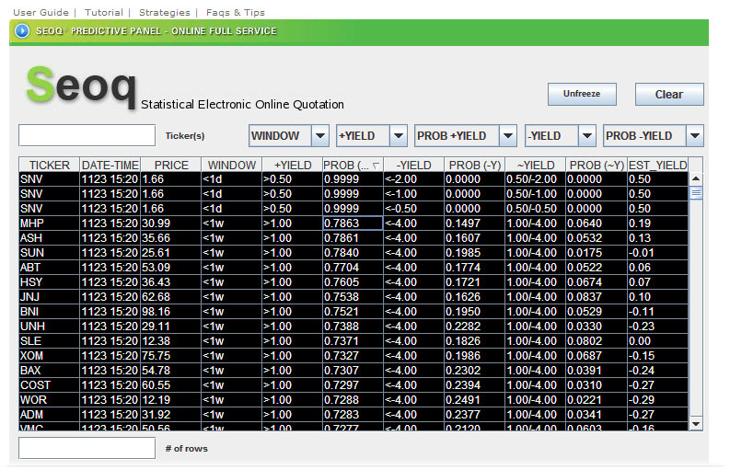Click the blue arrow icon beside SEOQ header
The width and height of the screenshot is (730, 470).
coord(22,31)
